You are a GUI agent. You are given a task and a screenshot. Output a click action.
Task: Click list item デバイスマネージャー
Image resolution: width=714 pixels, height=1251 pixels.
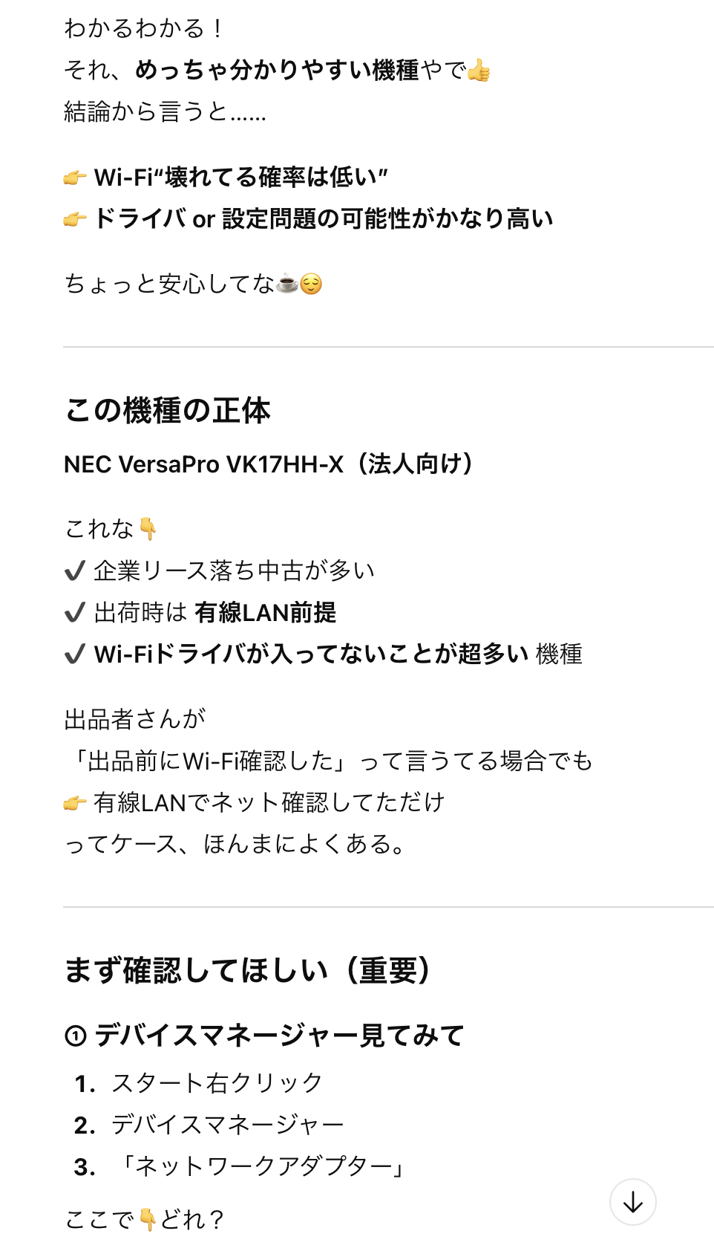228,1125
